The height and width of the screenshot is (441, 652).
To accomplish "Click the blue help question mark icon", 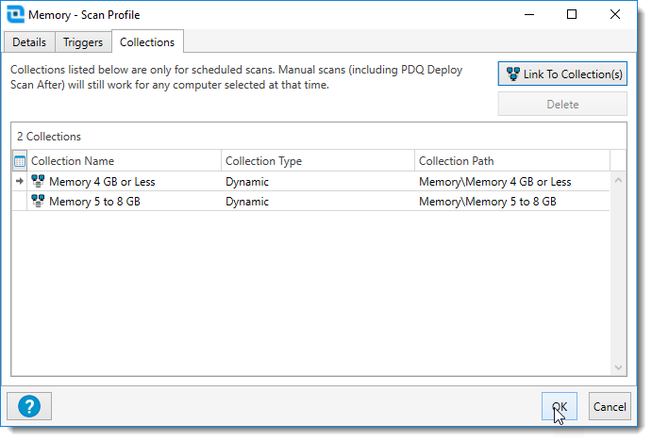I will point(29,406).
